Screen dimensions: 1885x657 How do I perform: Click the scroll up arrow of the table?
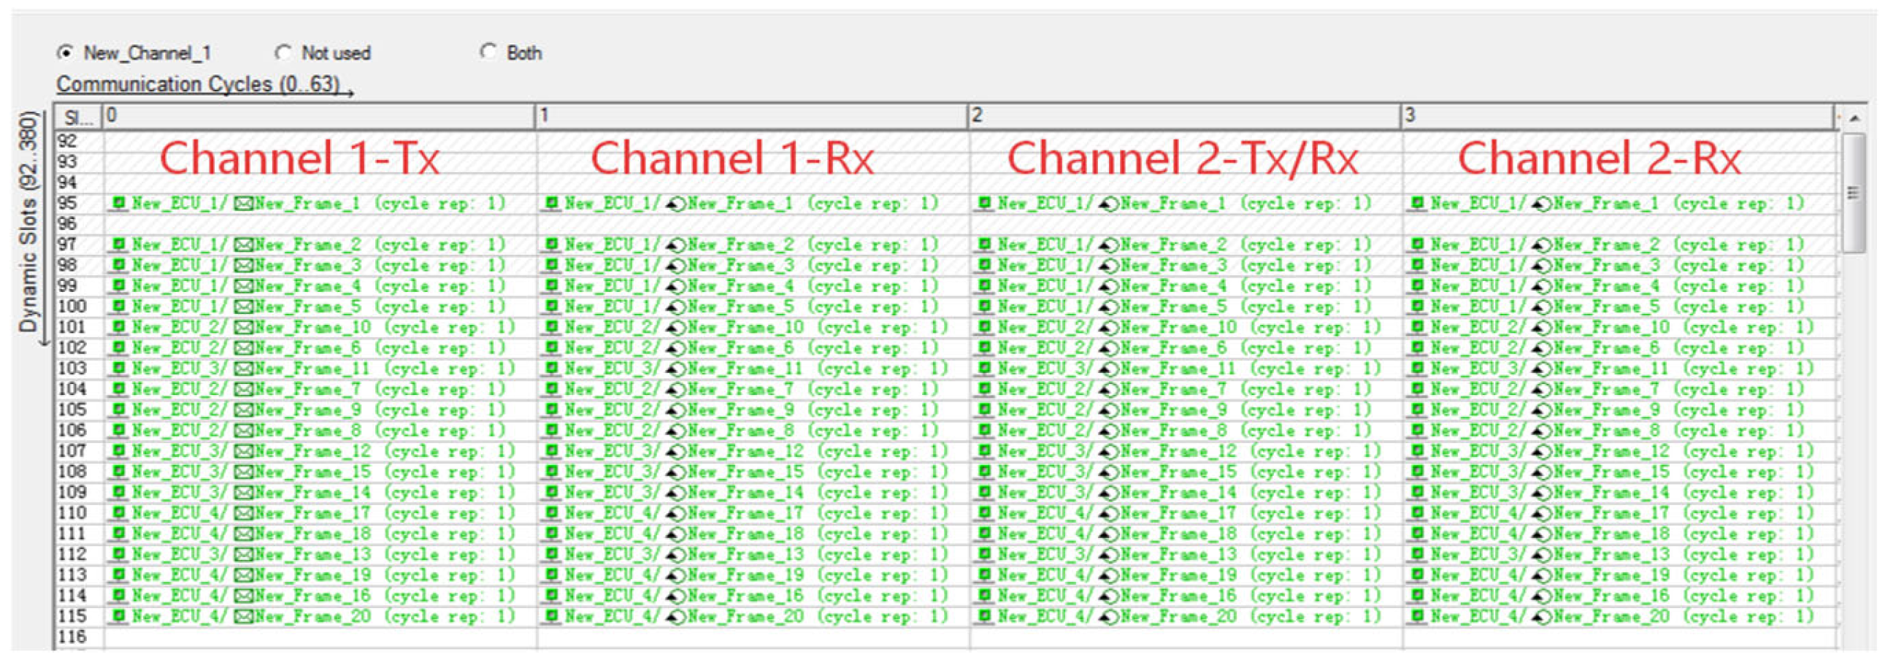click(x=1854, y=118)
